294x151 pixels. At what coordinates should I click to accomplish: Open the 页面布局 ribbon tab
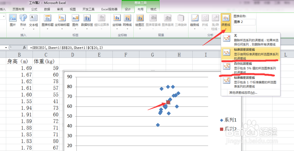18,9
